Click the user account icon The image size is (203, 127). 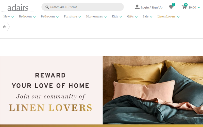click(x=137, y=7)
